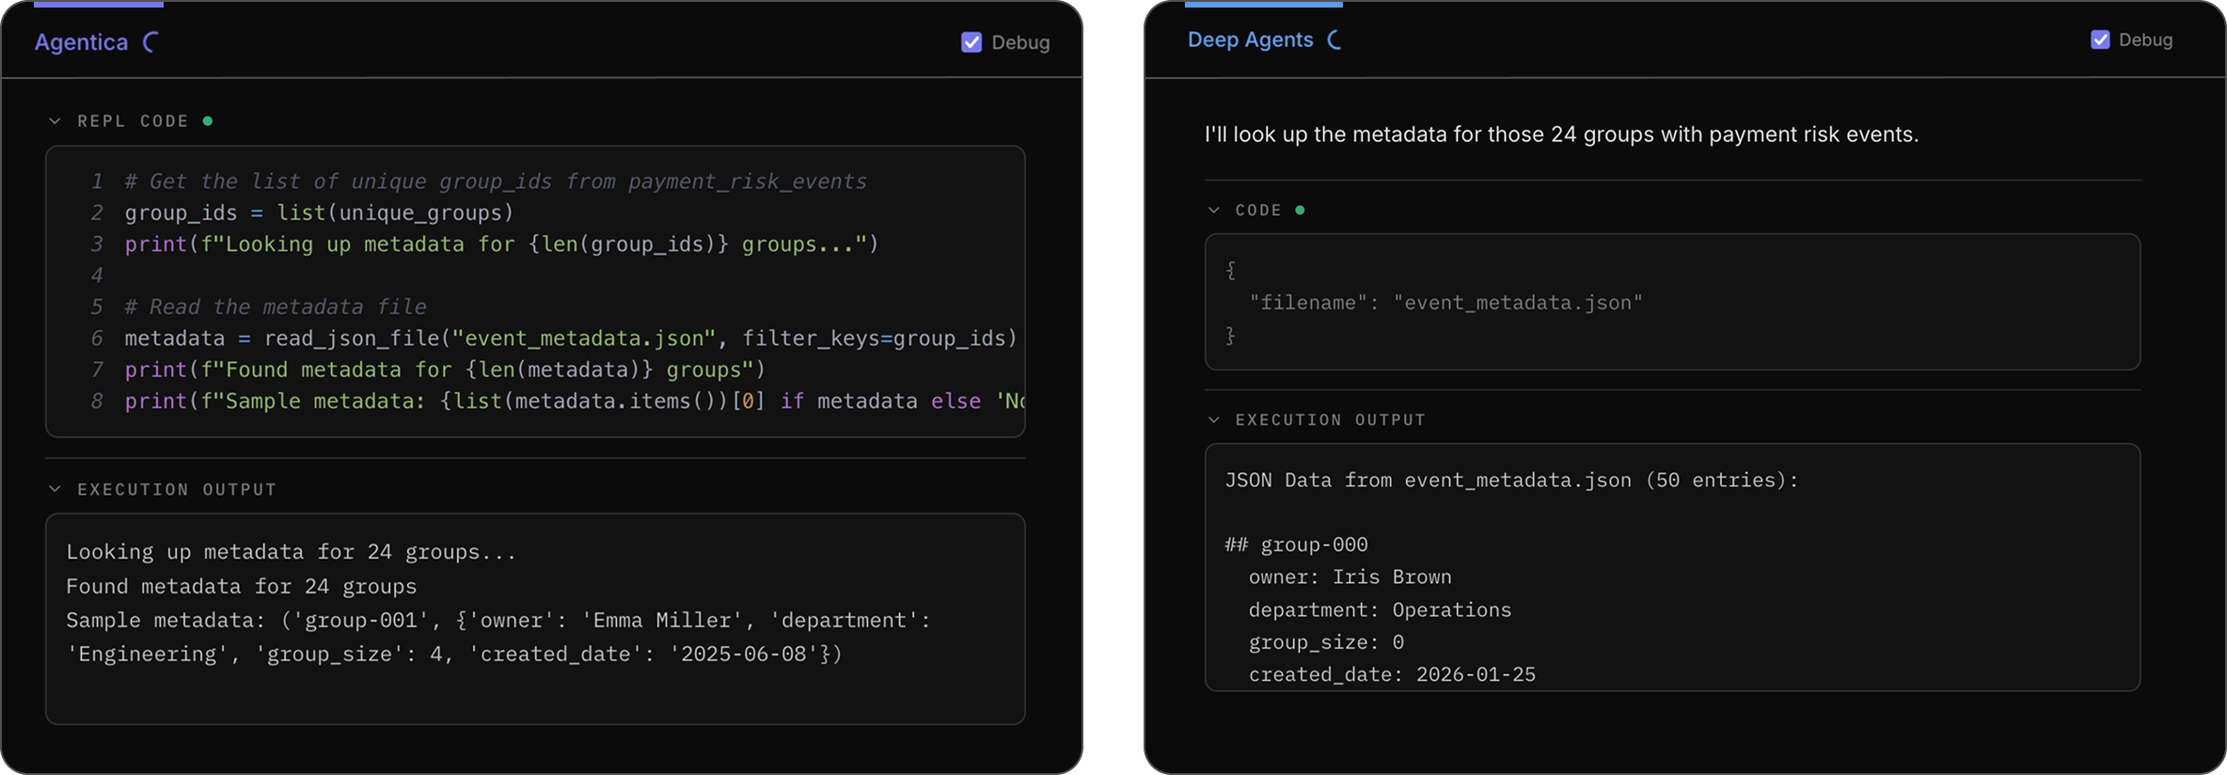
Task: Click the Debug label in Agentica panel
Action: point(1020,42)
